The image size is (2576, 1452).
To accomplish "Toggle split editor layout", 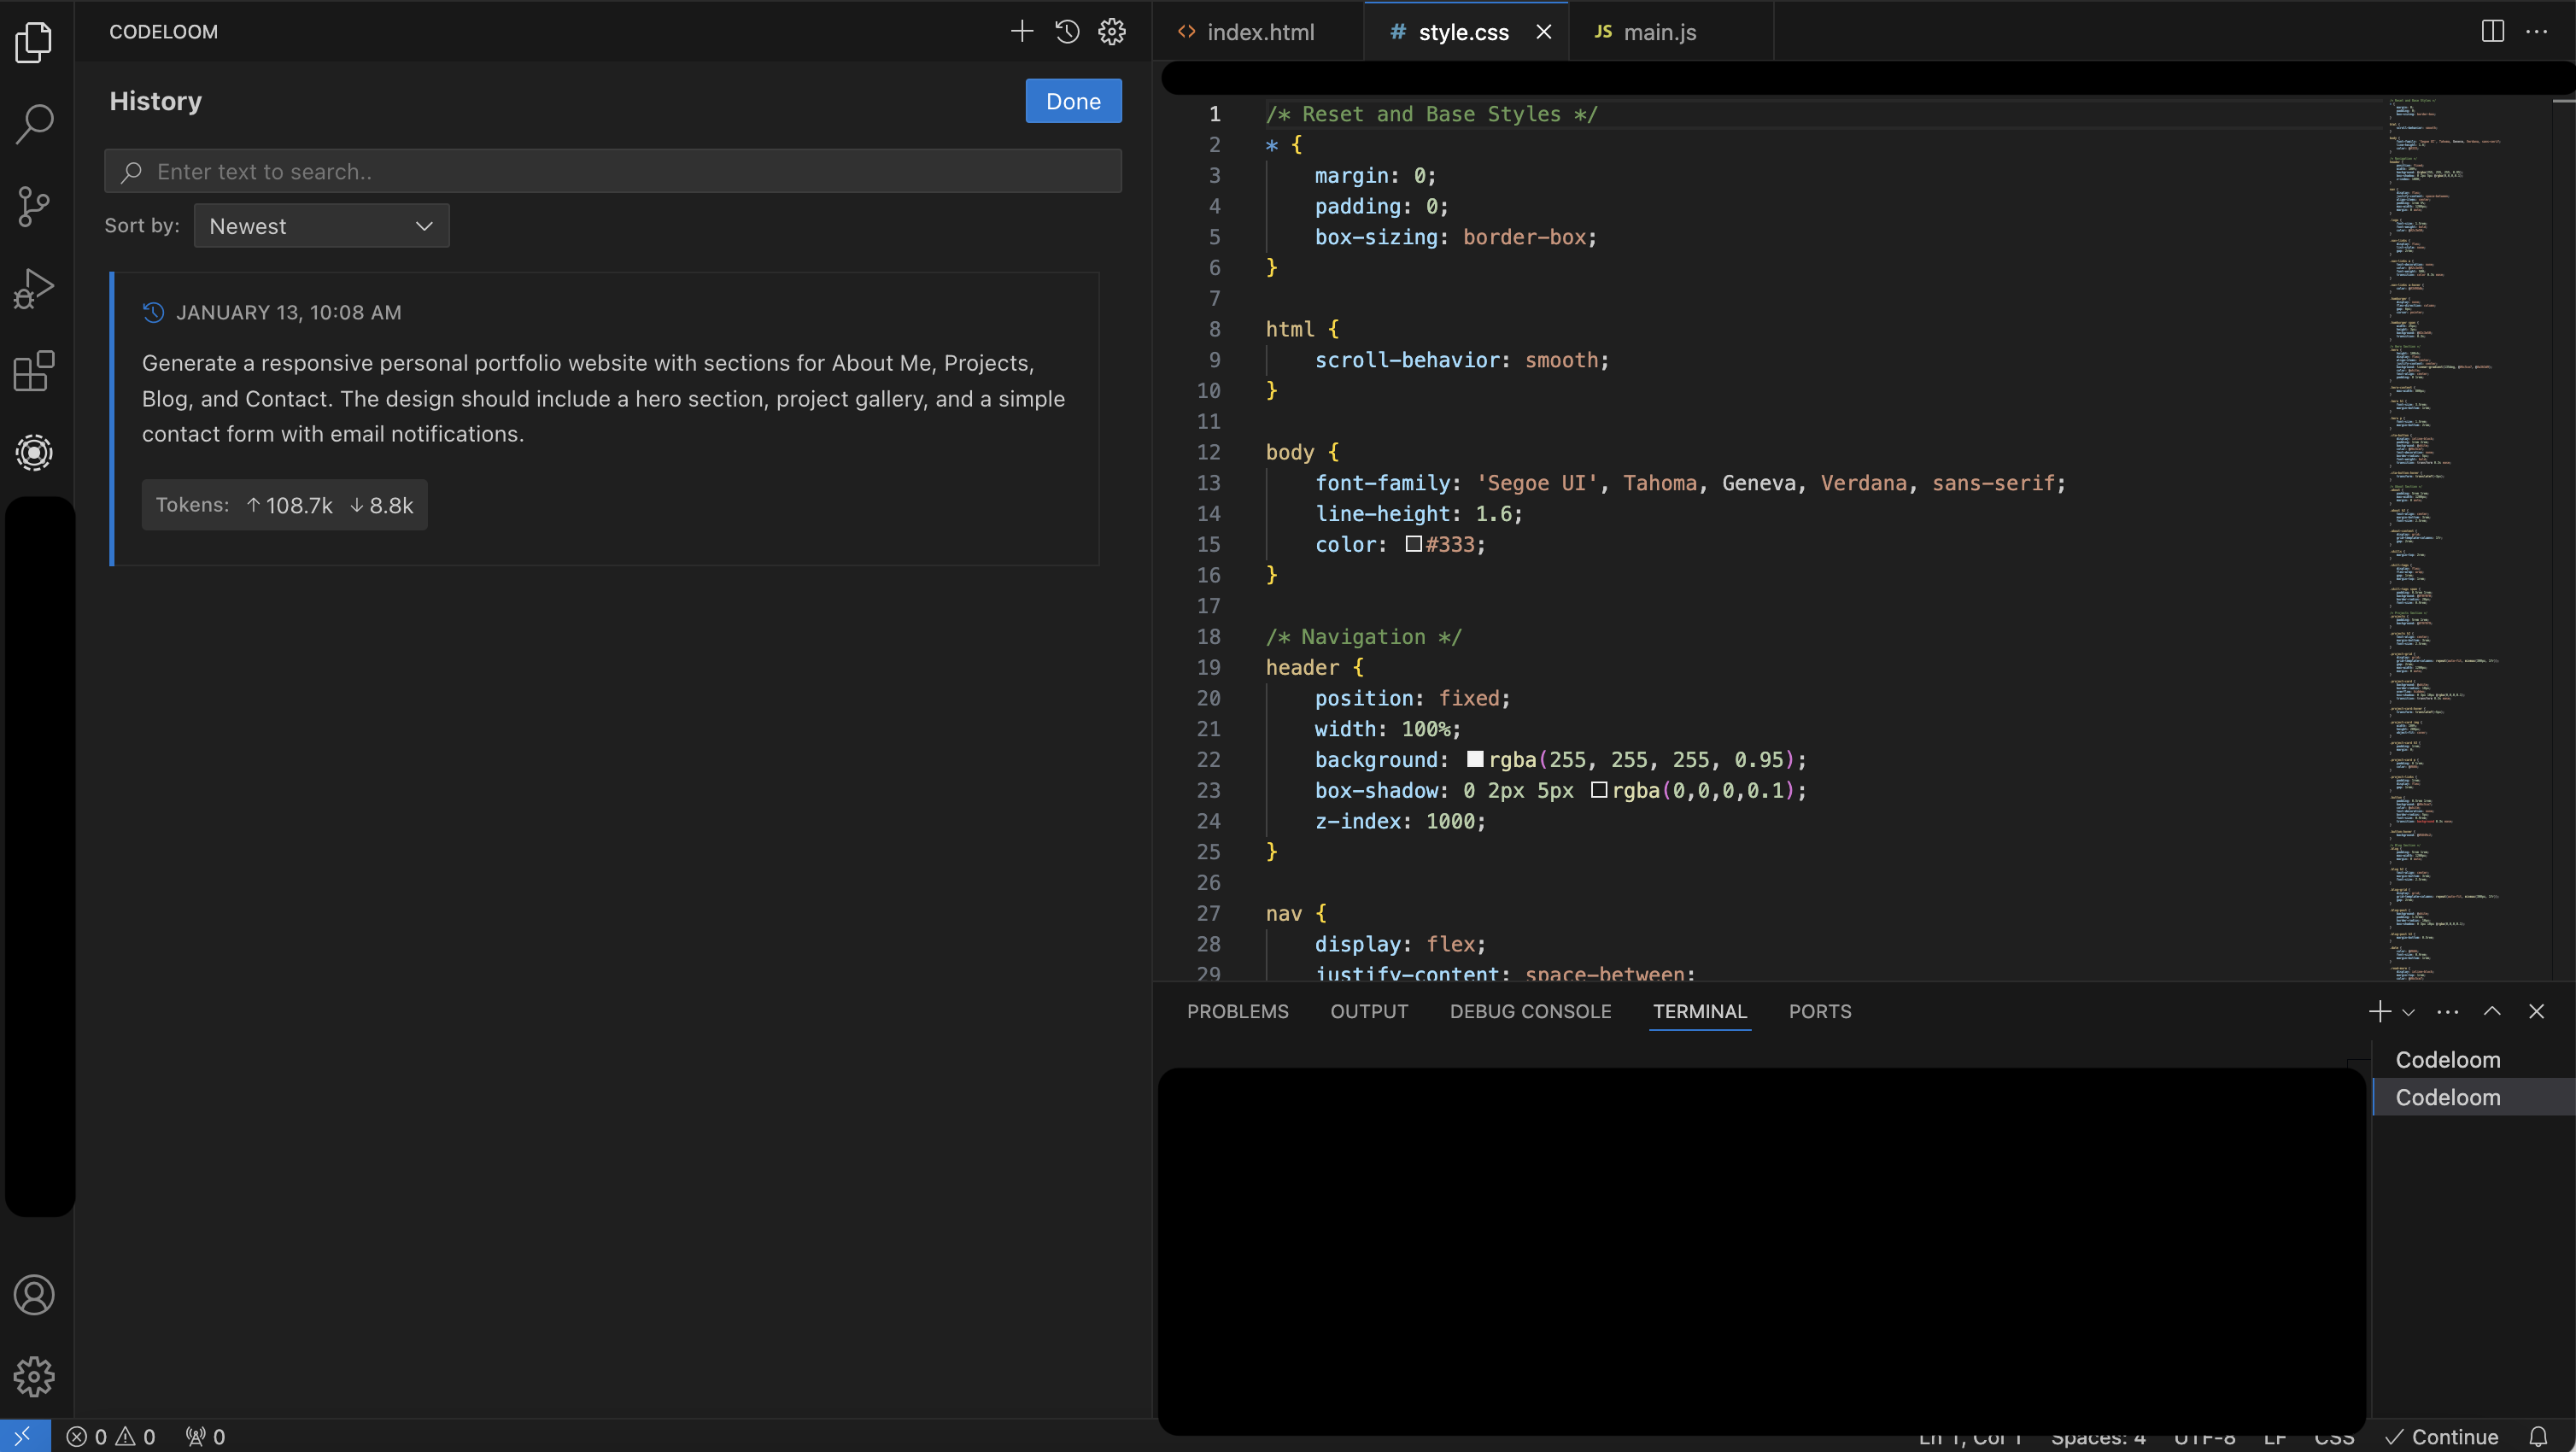I will click(x=2492, y=32).
